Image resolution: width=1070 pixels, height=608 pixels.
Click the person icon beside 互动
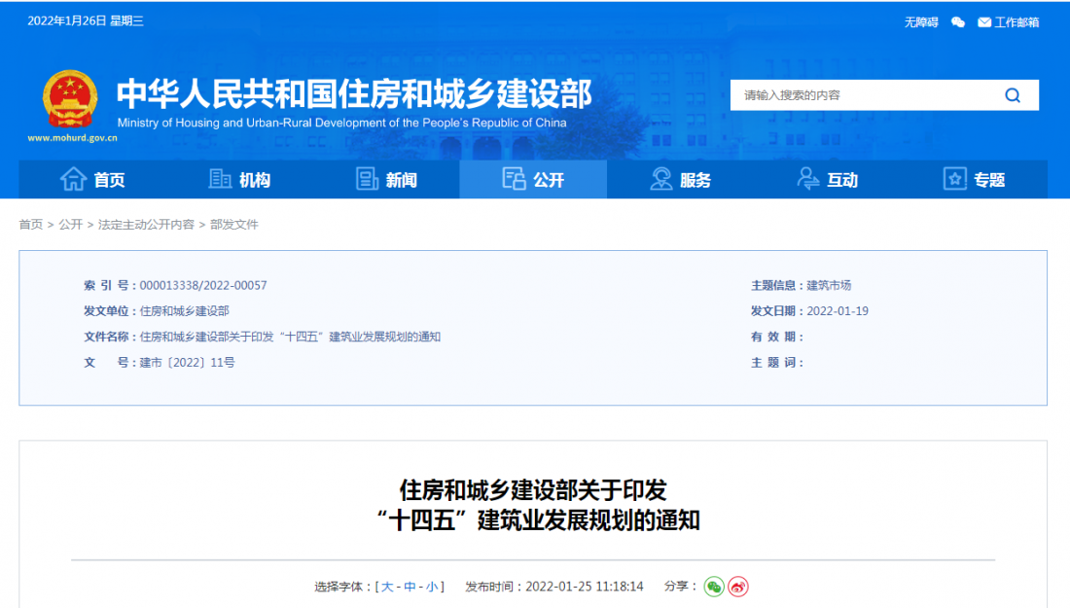coord(808,179)
